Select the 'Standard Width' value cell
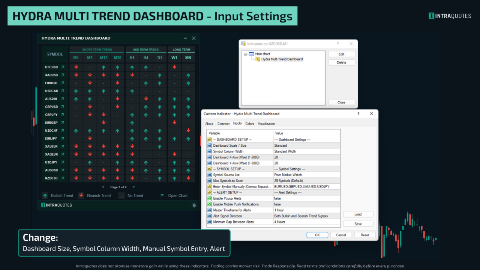This screenshot has height=270, width=480. pos(307,151)
